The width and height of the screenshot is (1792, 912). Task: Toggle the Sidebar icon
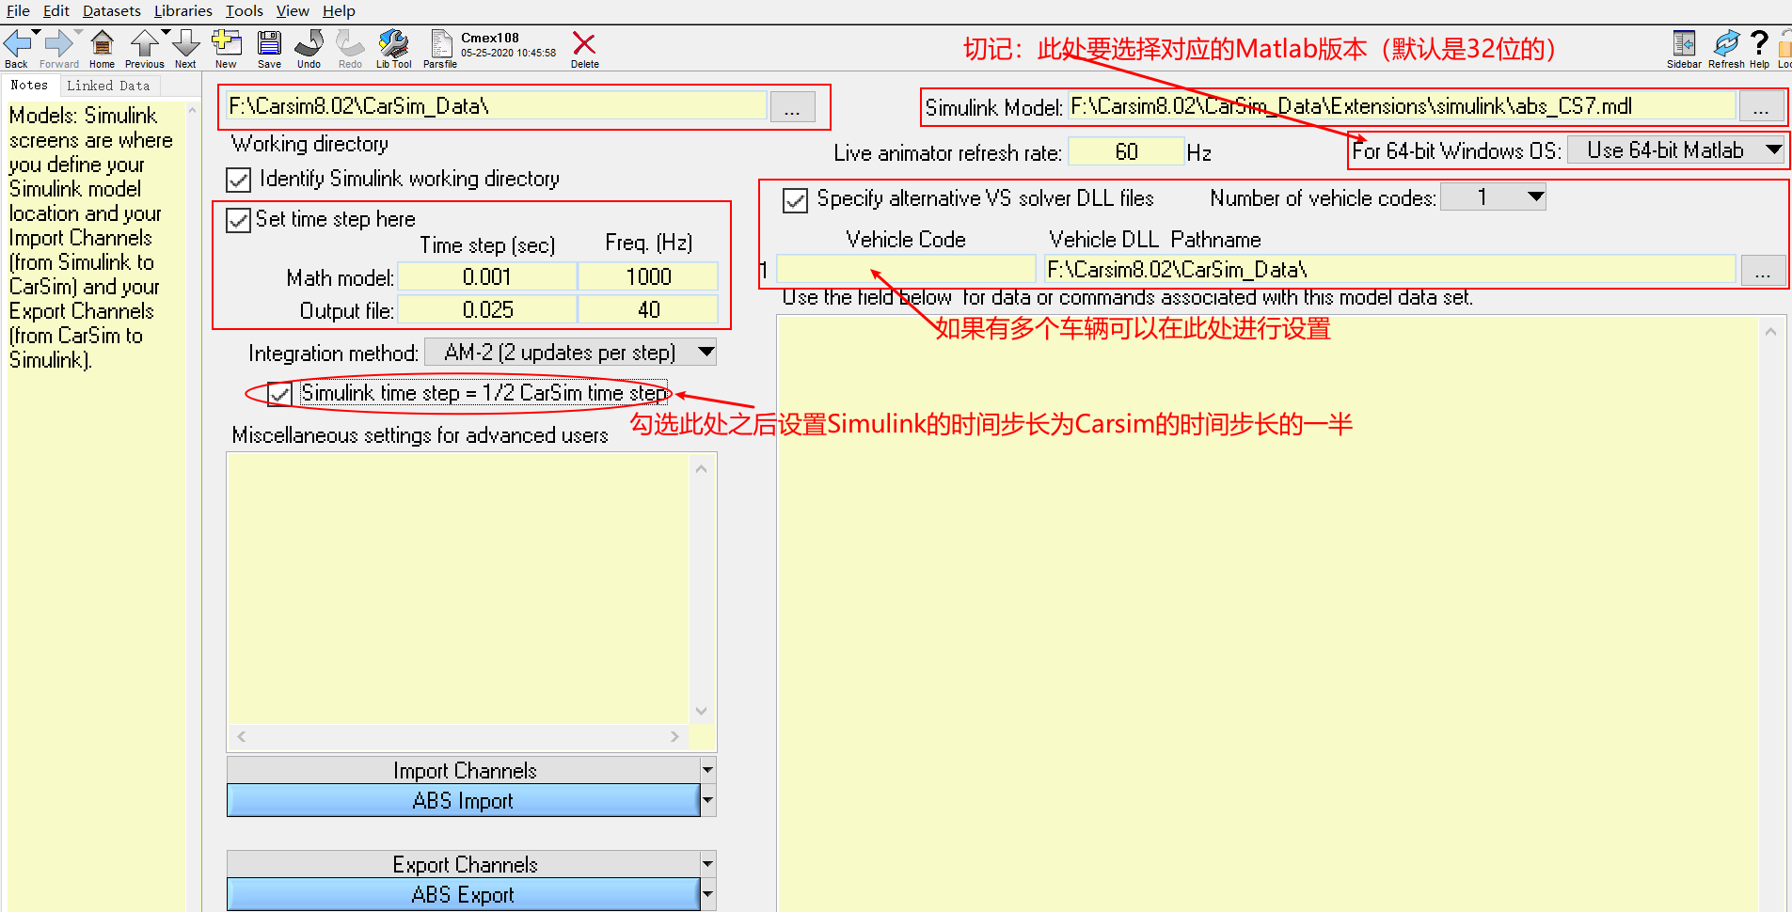tap(1684, 43)
